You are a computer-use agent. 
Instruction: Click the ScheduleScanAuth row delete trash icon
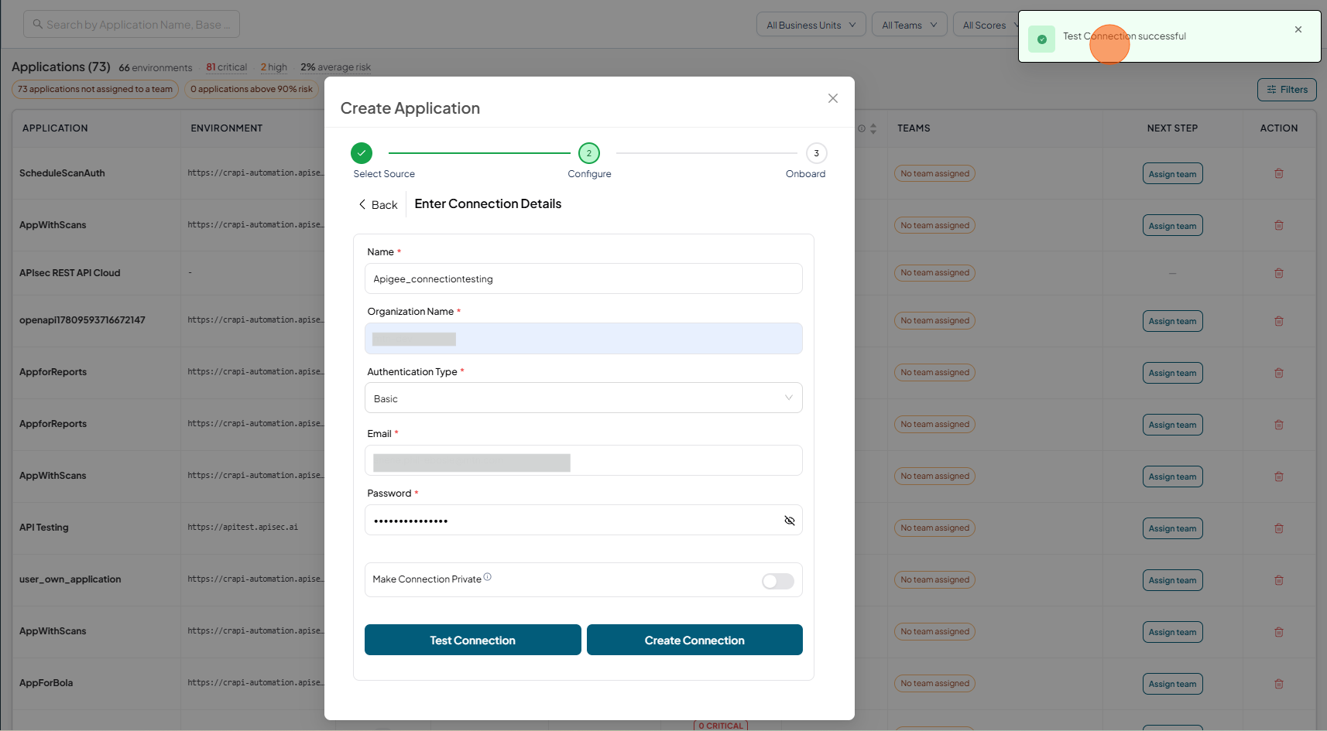tap(1279, 173)
